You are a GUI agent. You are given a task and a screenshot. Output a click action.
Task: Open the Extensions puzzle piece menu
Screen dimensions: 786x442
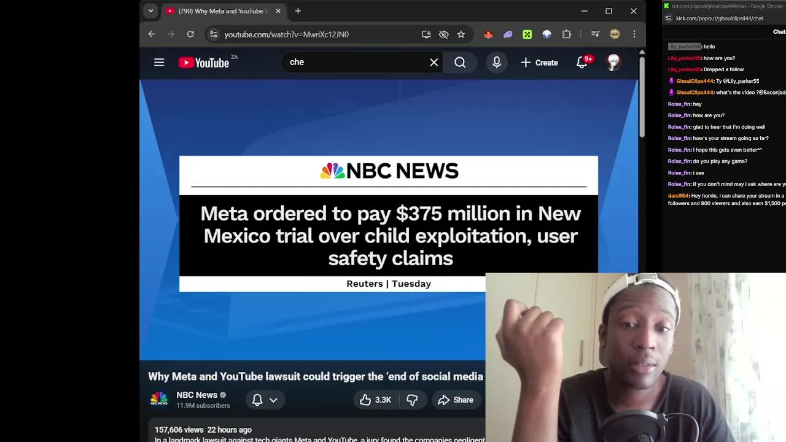pyautogui.click(x=567, y=34)
